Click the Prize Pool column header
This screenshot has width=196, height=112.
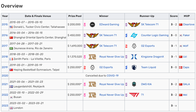(x=75, y=16)
